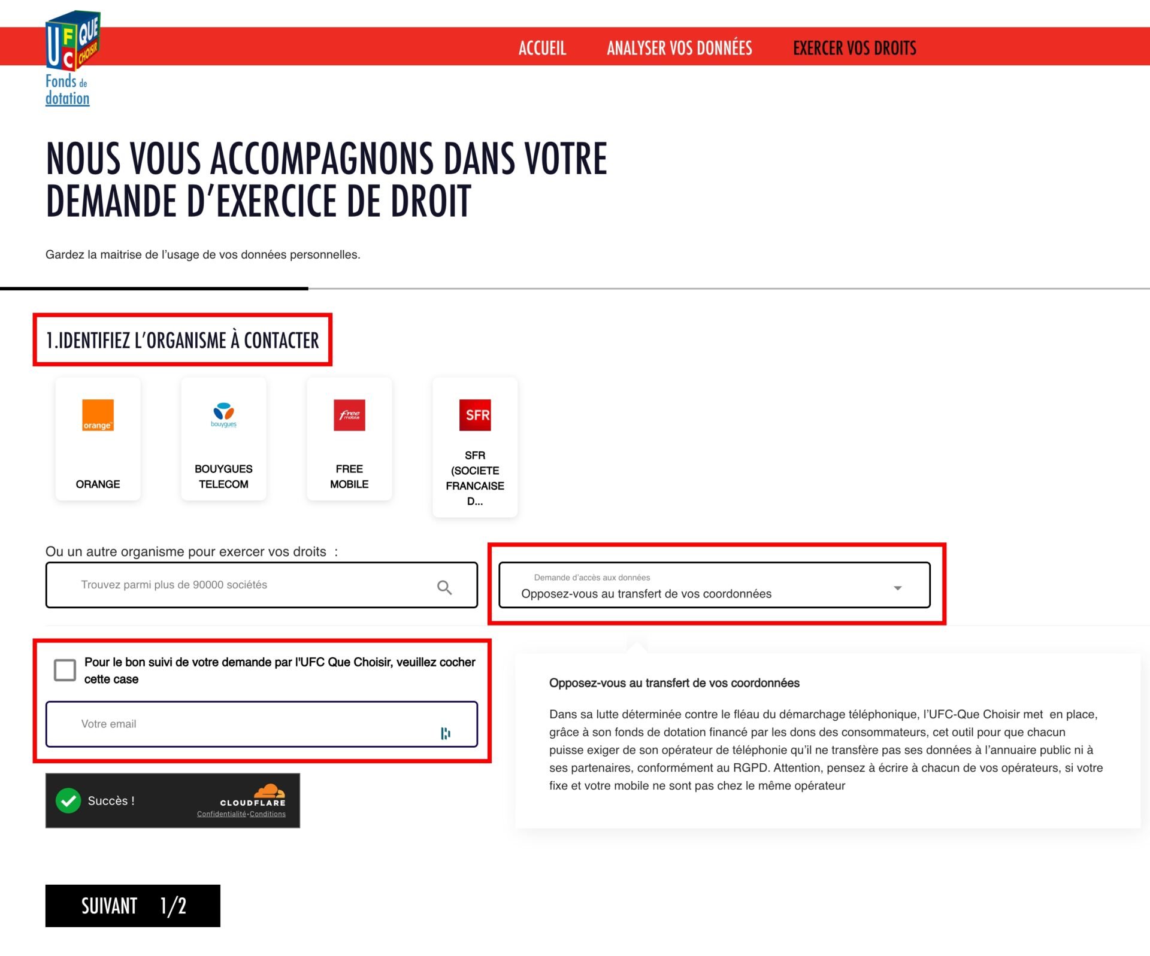Select the SFR operator card
This screenshot has width=1150, height=956.
pyautogui.click(x=475, y=447)
